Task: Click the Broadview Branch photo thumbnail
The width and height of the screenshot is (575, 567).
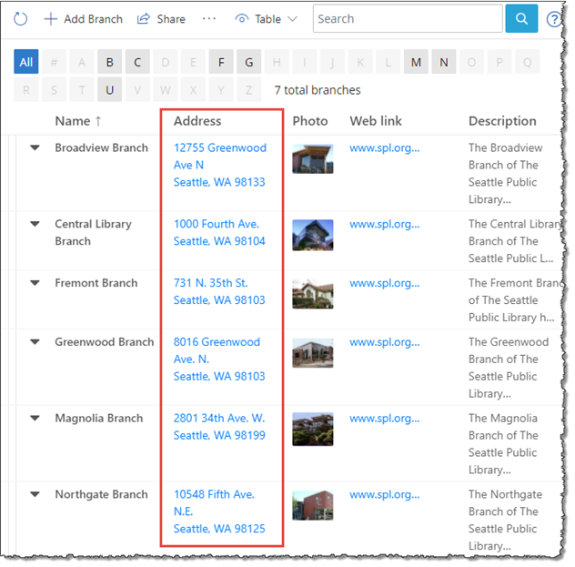Action: click(312, 158)
